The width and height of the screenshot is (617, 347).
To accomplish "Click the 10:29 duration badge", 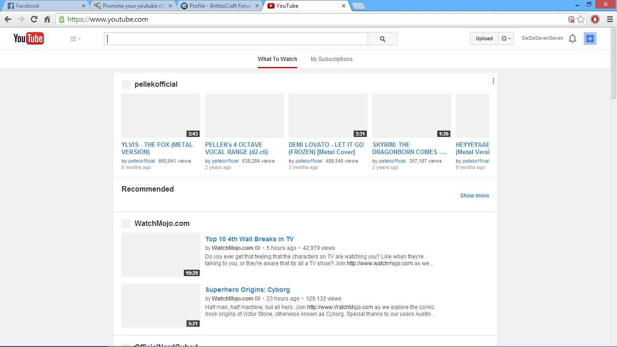I will pyautogui.click(x=192, y=273).
